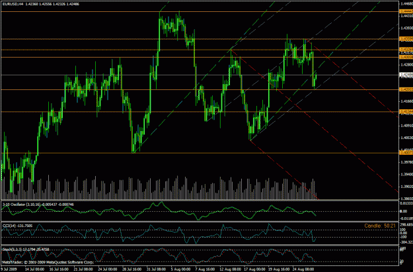Click the 1.4393 price scale label

tap(406, 28)
